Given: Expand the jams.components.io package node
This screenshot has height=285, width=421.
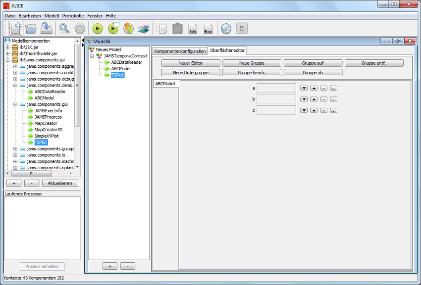Looking at the screenshot, I should 15,155.
